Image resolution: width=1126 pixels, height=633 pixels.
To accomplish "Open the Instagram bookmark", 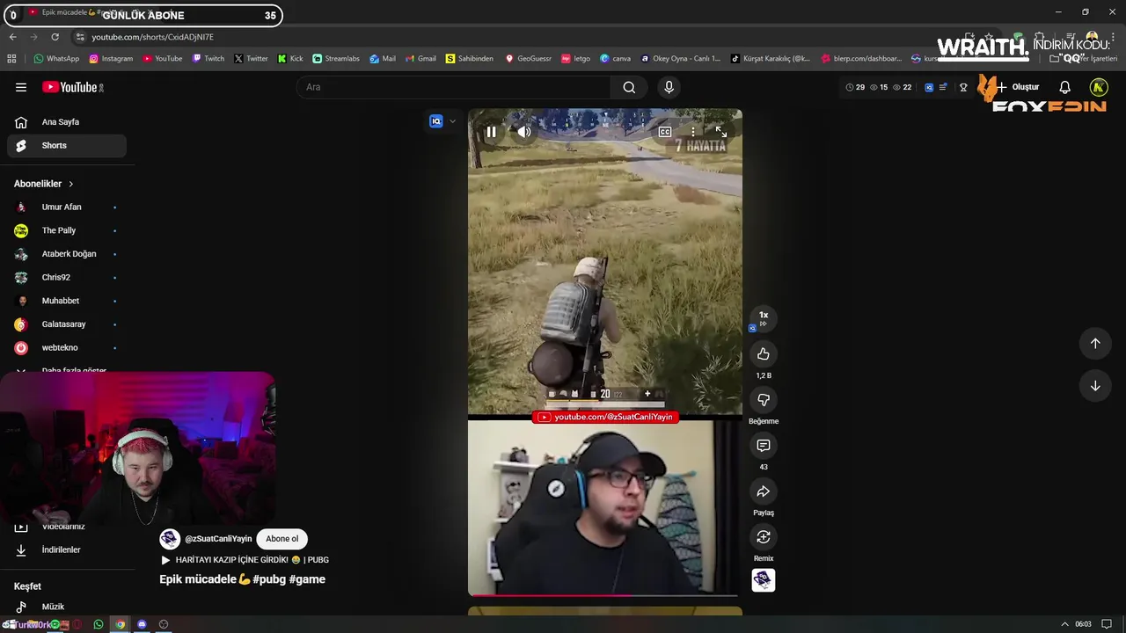I will click(x=110, y=58).
